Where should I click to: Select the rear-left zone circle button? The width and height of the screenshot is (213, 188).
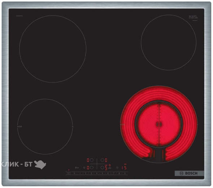(x=92, y=160)
